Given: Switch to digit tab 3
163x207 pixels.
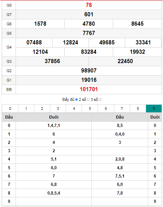Looking at the screenshot, I should pos(58,109).
